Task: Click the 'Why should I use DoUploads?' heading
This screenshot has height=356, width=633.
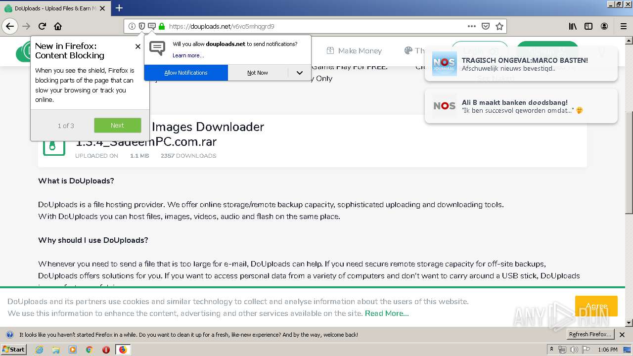Action: [x=93, y=240]
